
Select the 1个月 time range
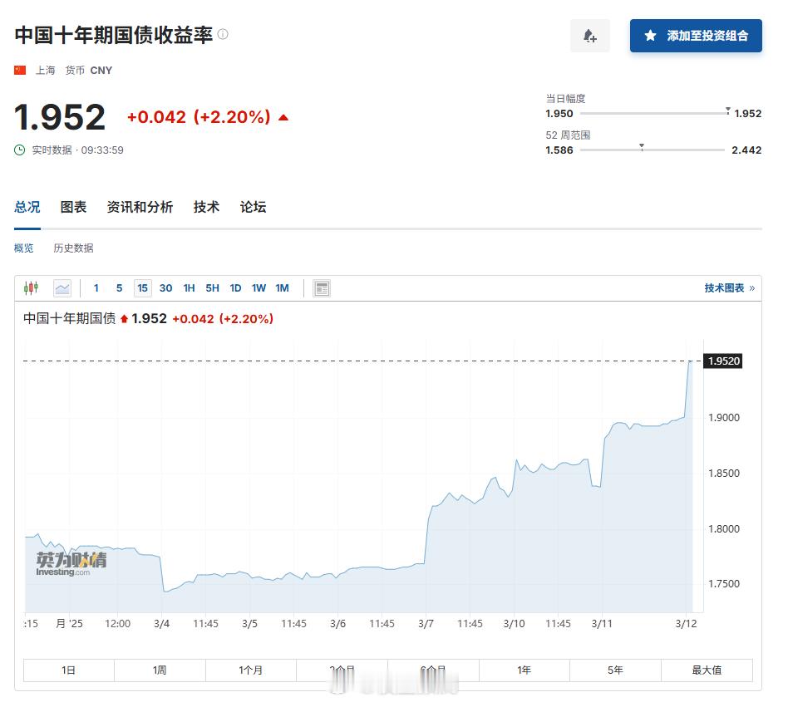coord(251,670)
